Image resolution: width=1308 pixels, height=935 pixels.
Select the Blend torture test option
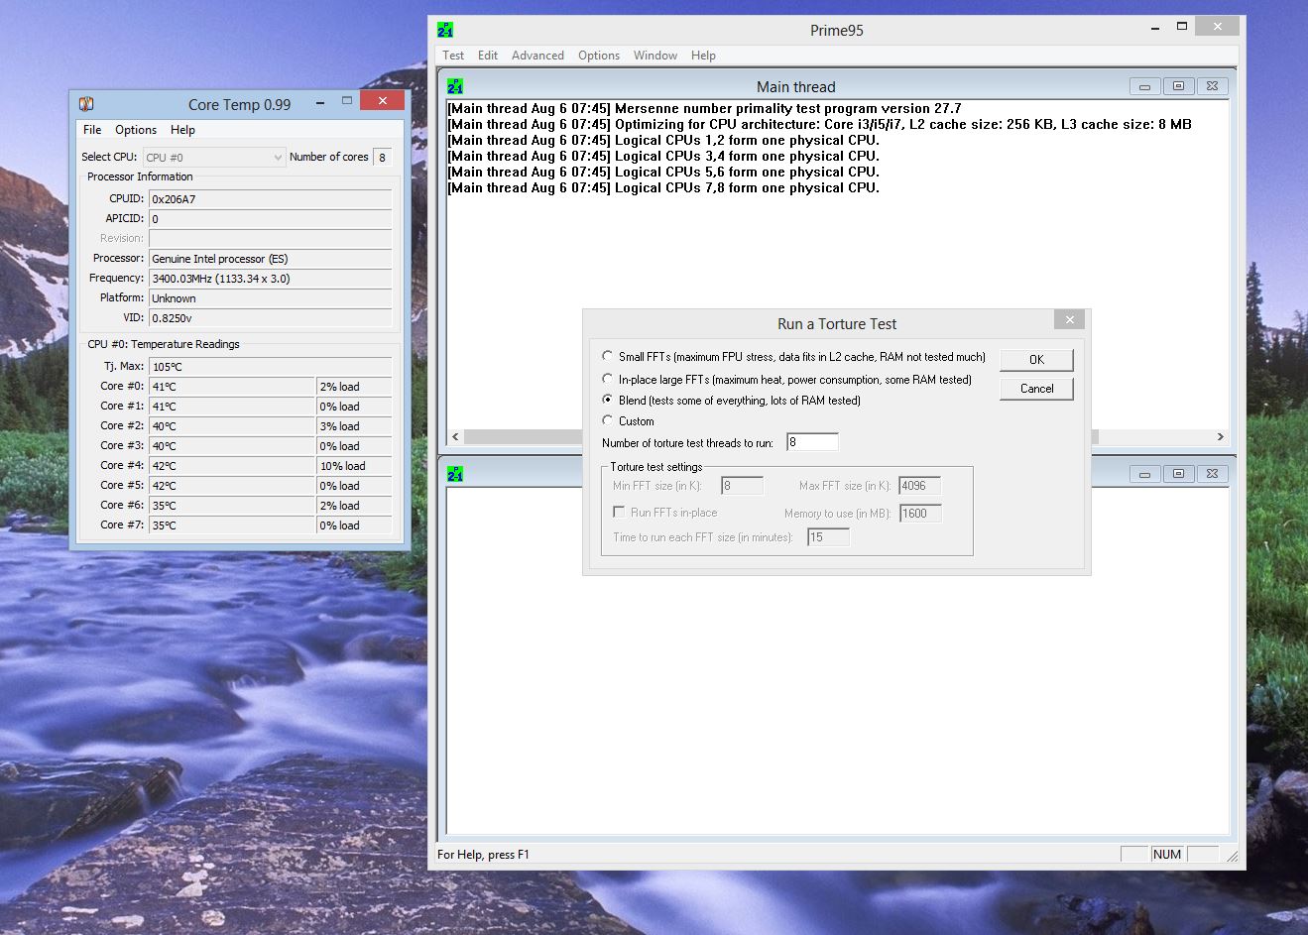click(x=607, y=400)
